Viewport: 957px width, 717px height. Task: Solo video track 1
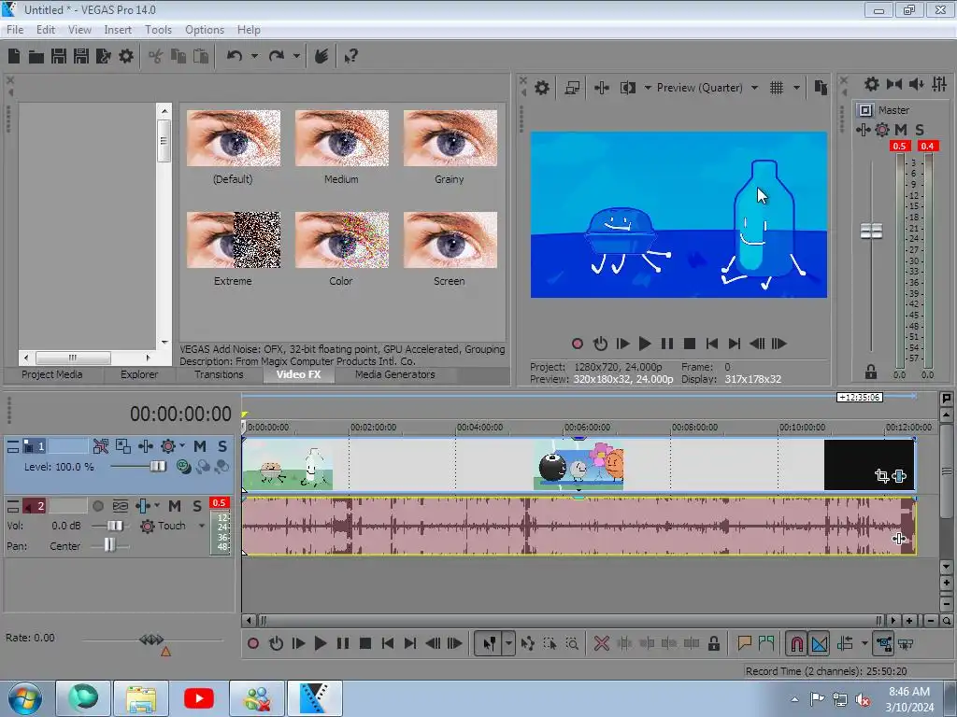pos(222,446)
